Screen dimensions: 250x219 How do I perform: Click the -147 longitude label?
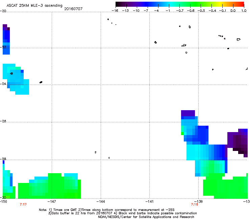point(52,201)
